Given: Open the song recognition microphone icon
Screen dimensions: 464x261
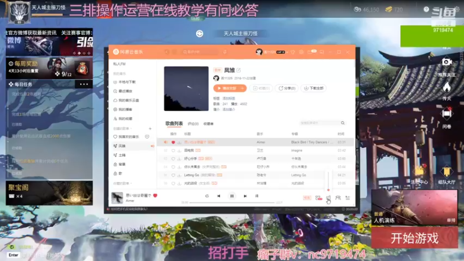Looking at the screenshot, I should 225,52.
